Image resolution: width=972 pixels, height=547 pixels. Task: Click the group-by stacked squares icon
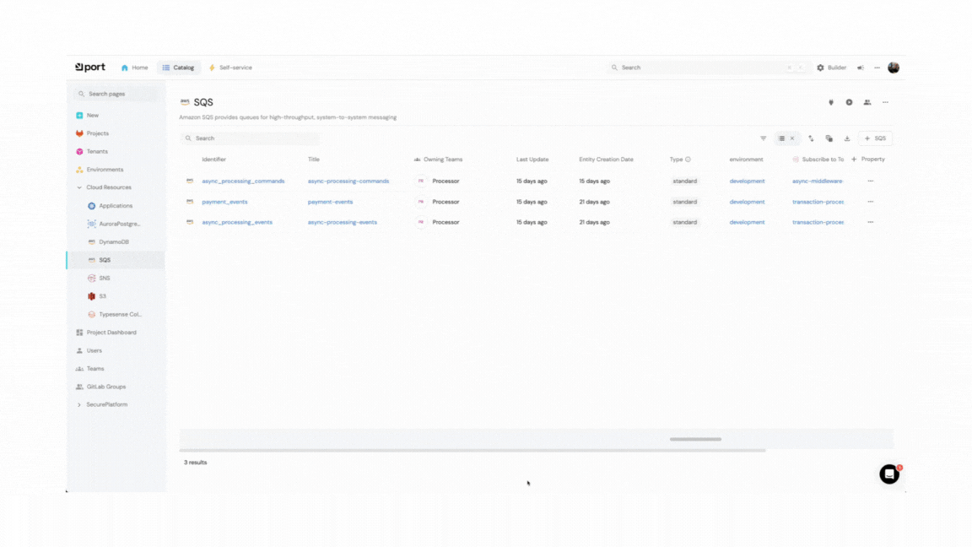pos(829,138)
